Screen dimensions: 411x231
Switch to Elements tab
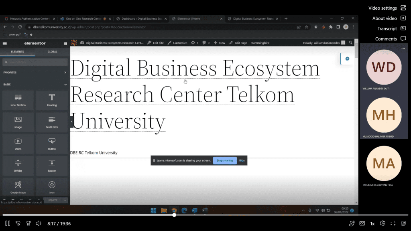point(18,52)
